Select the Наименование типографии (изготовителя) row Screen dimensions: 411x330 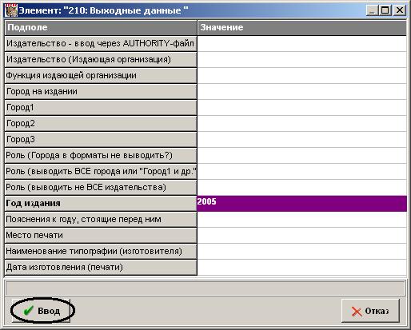click(101, 252)
